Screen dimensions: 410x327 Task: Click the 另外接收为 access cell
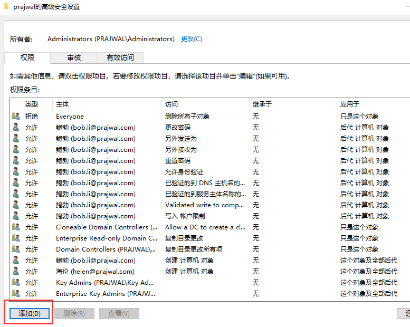pyautogui.click(x=181, y=149)
